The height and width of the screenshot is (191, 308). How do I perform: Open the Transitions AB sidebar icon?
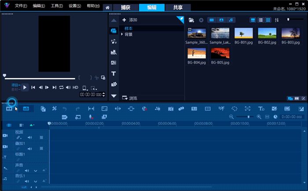pyautogui.click(x=114, y=62)
